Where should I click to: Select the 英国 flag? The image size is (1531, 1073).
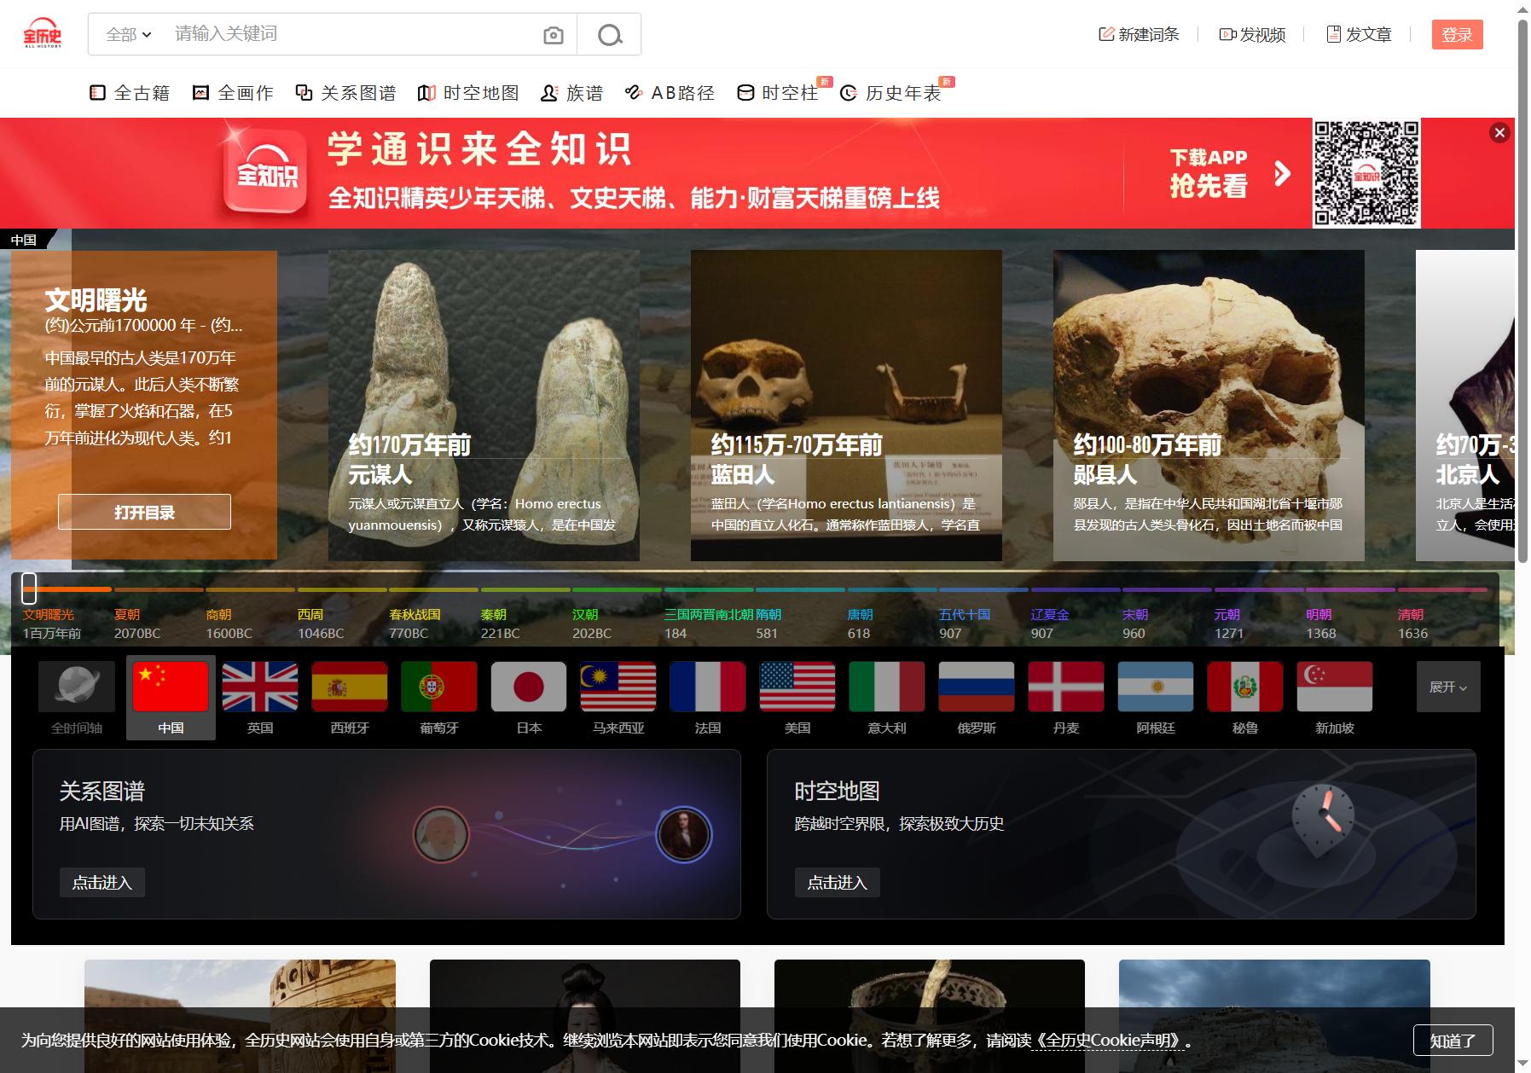click(260, 686)
